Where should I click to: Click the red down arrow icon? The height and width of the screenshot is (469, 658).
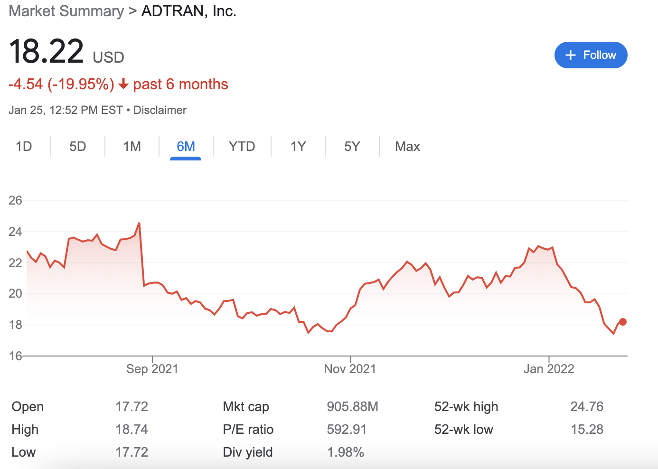point(123,84)
